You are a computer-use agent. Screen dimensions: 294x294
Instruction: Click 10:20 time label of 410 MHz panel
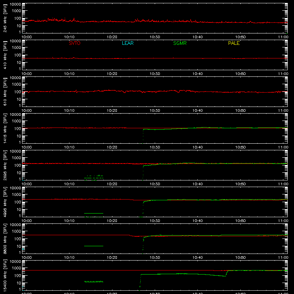pyautogui.click(x=112, y=74)
